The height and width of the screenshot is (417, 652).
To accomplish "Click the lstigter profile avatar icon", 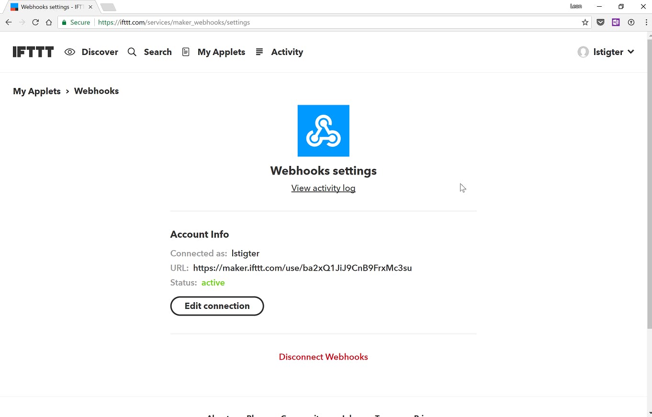I will 583,52.
